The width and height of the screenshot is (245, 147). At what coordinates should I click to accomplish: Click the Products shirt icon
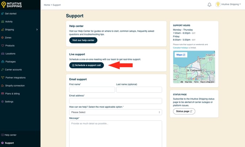(3, 45)
